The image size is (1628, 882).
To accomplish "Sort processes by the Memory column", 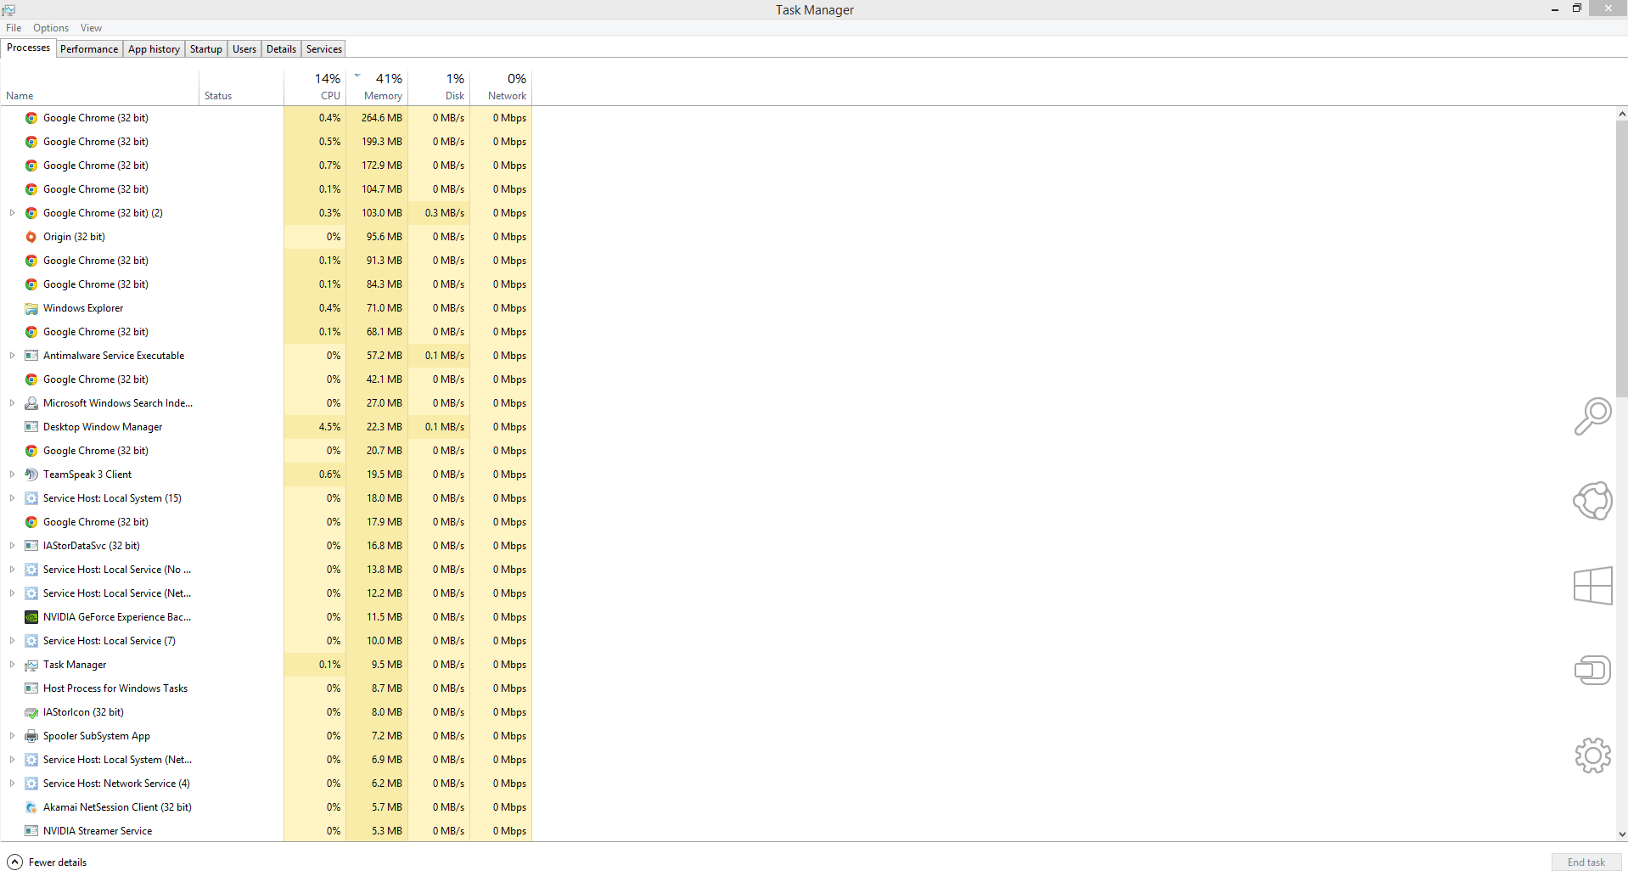I will tap(377, 87).
